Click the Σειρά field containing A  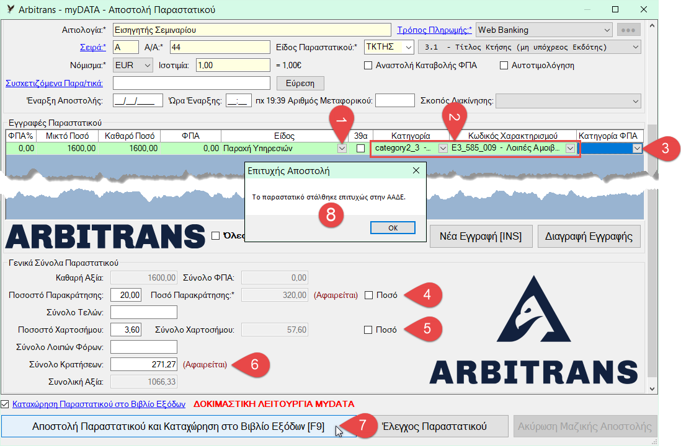coord(126,47)
